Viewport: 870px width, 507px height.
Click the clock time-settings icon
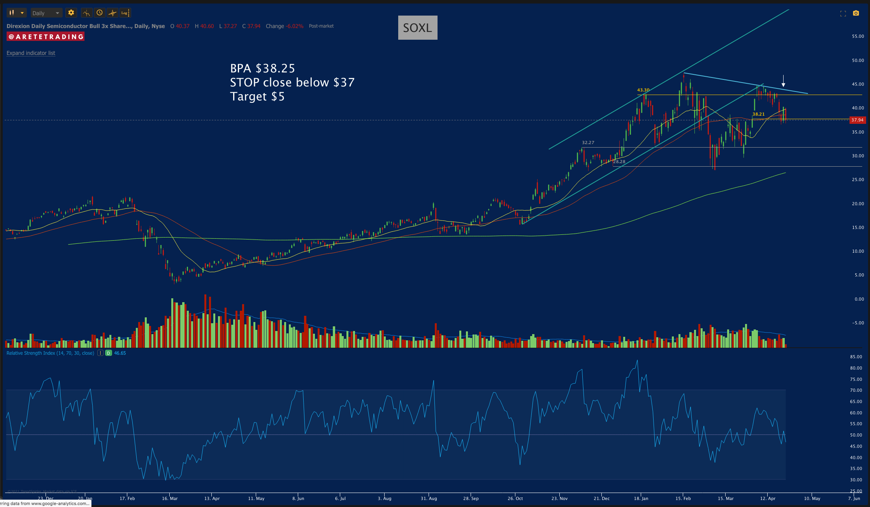(100, 13)
